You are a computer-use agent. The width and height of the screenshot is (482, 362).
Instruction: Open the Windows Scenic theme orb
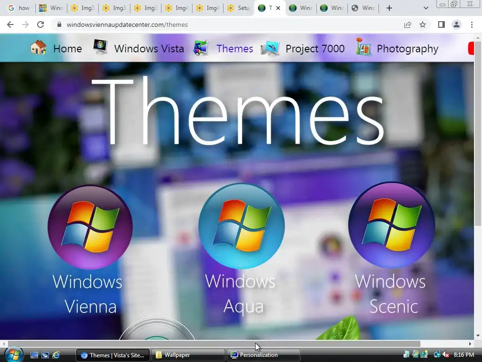392,225
